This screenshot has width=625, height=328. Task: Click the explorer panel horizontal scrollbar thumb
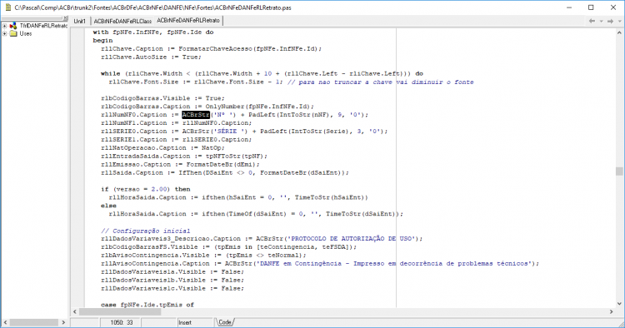tap(34, 322)
